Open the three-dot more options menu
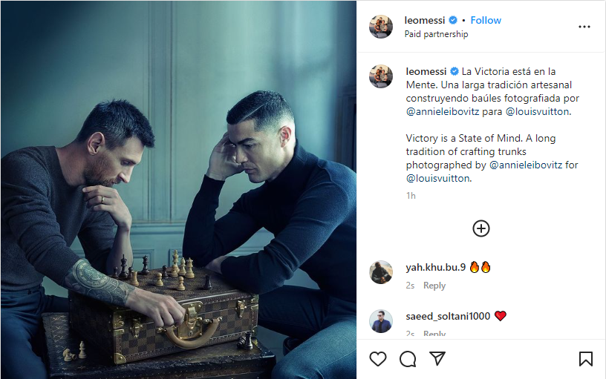The image size is (606, 379). coord(584,27)
